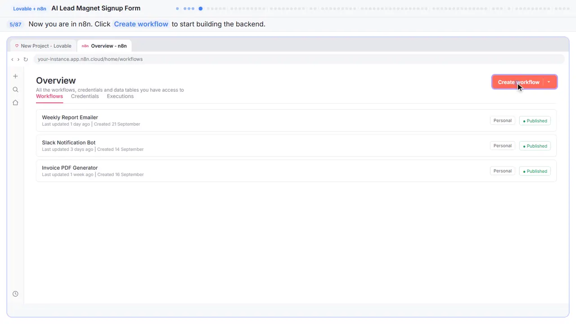Open the search magnifier icon in sidebar
The height and width of the screenshot is (324, 576).
click(15, 90)
